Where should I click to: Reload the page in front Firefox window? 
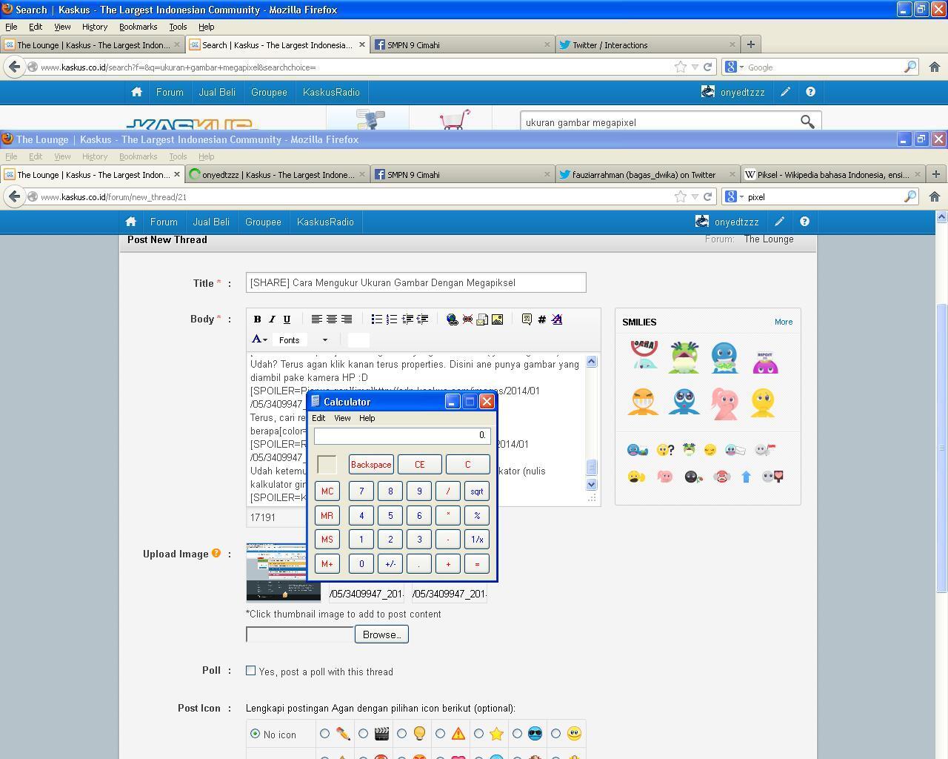707,196
